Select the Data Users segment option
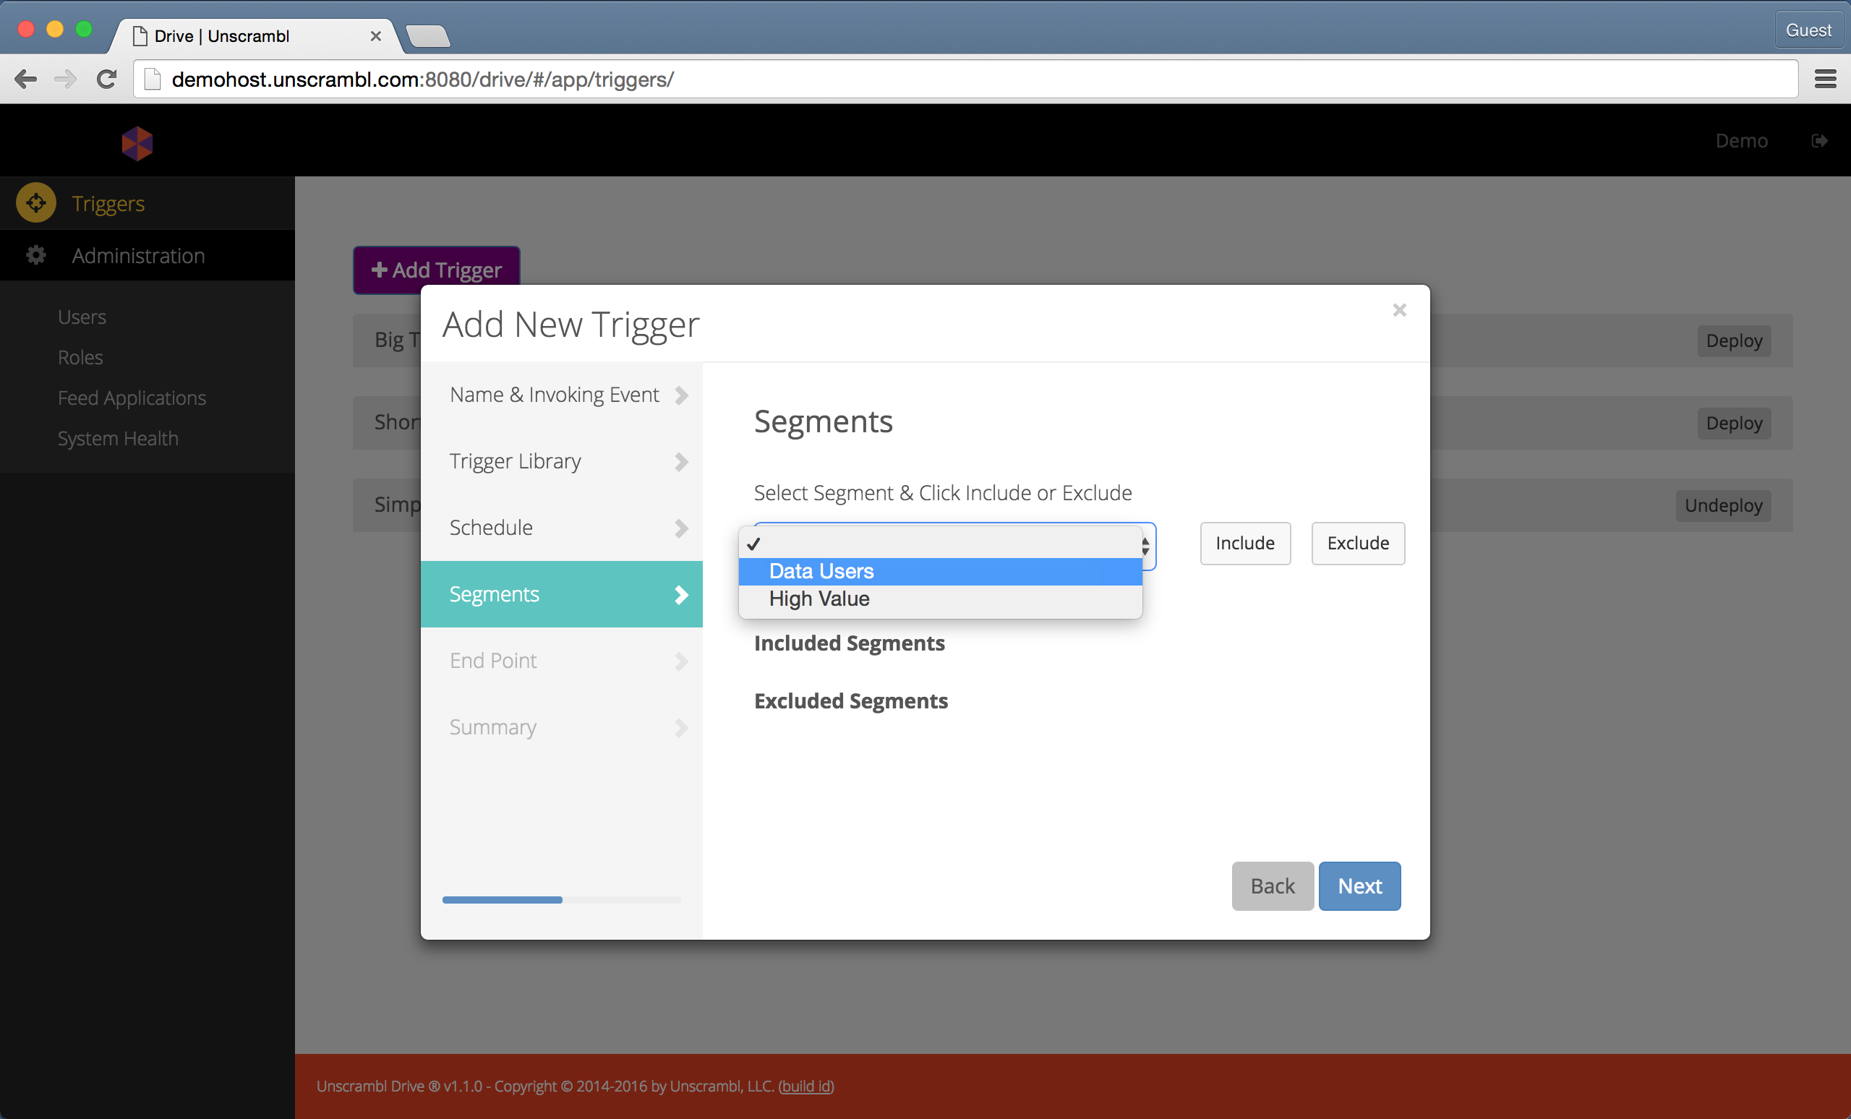Viewport: 1851px width, 1119px height. 941,572
